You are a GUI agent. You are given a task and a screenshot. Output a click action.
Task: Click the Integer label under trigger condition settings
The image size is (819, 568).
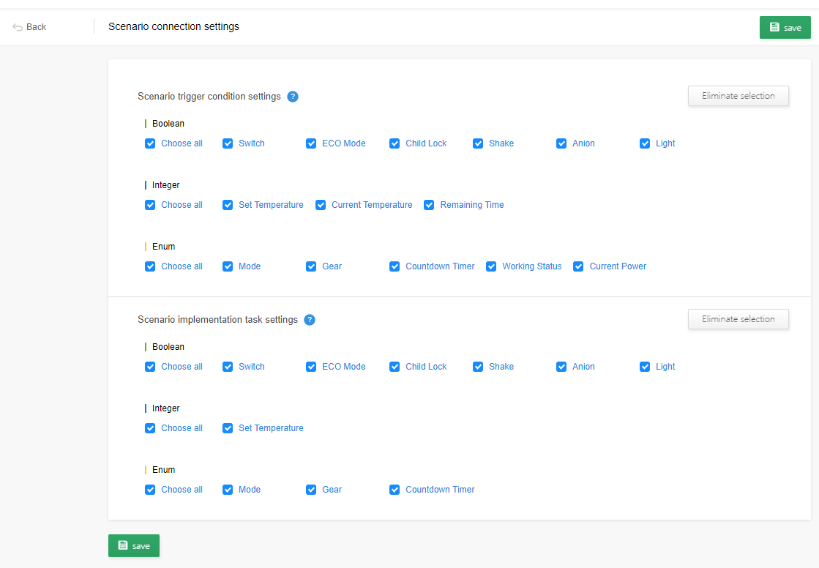(x=165, y=185)
